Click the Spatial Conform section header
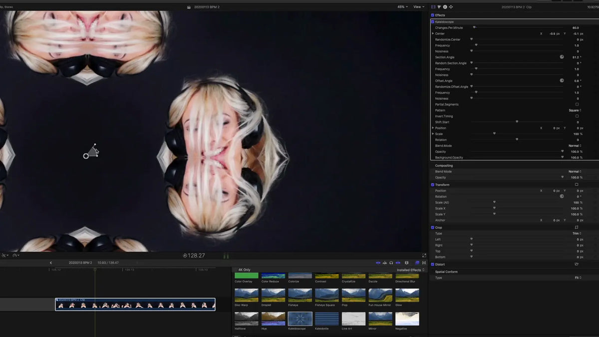This screenshot has width=599, height=337. pyautogui.click(x=446, y=272)
